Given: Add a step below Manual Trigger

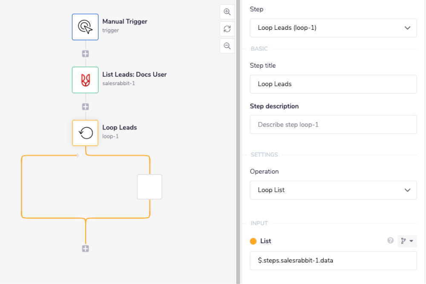Looking at the screenshot, I should pyautogui.click(x=85, y=54).
